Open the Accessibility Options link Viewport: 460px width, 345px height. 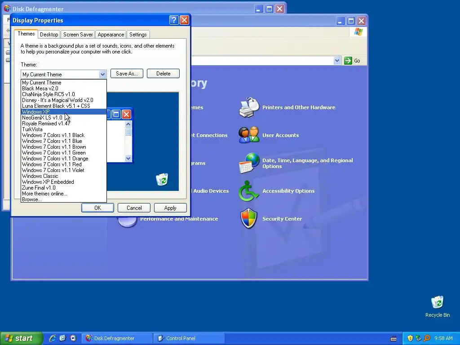(288, 191)
